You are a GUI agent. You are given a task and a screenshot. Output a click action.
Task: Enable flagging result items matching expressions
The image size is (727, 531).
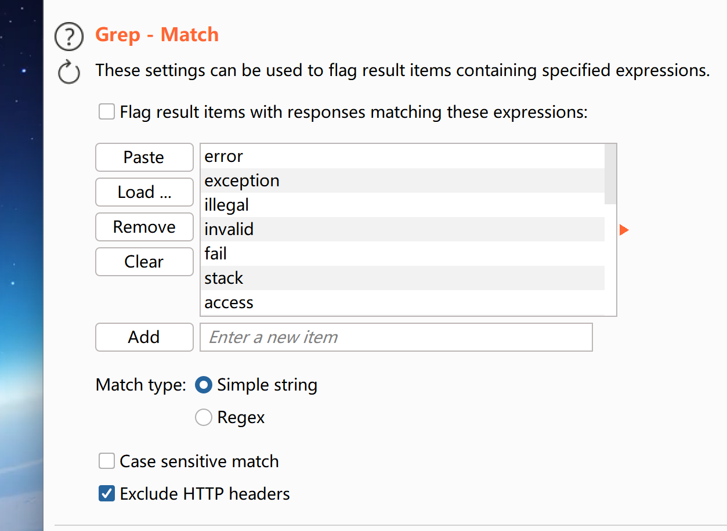pyautogui.click(x=107, y=112)
